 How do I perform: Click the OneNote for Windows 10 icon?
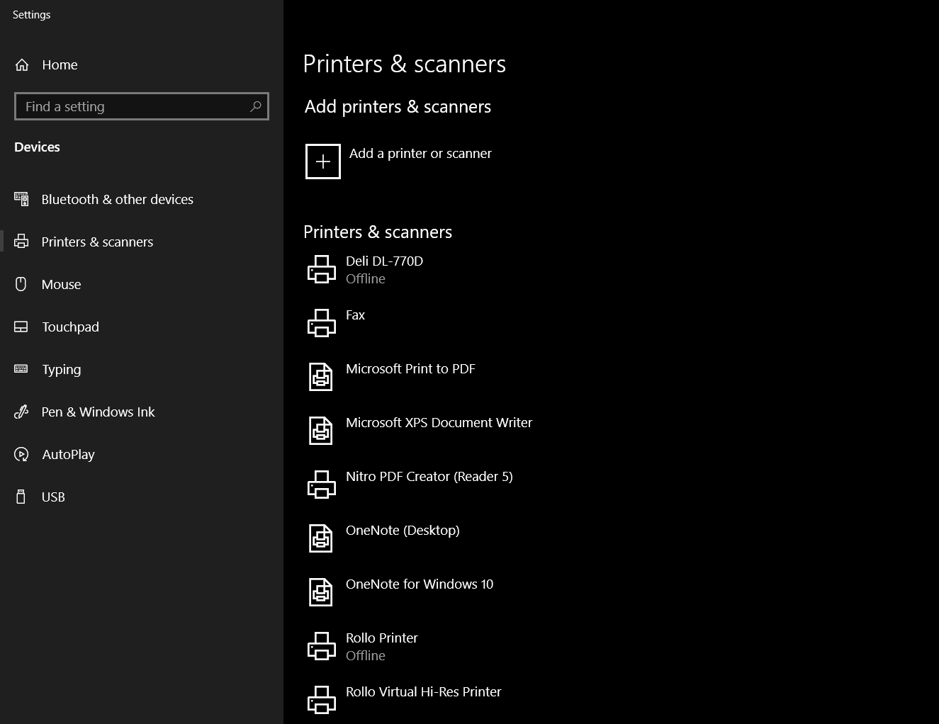click(x=321, y=592)
